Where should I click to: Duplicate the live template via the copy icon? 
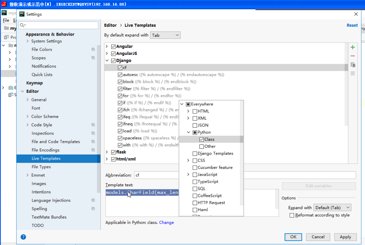[x=353, y=65]
